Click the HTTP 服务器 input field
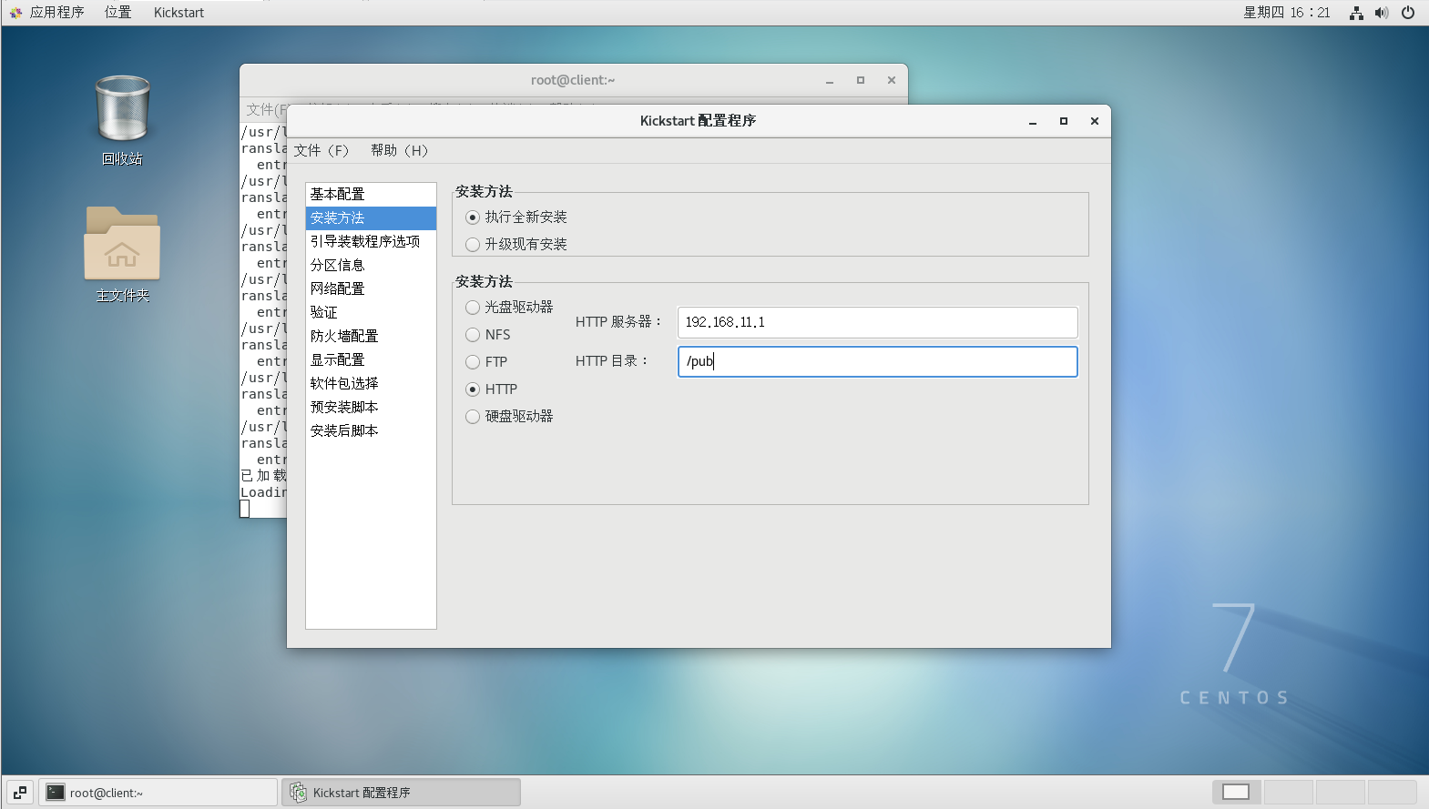1429x809 pixels. click(878, 322)
